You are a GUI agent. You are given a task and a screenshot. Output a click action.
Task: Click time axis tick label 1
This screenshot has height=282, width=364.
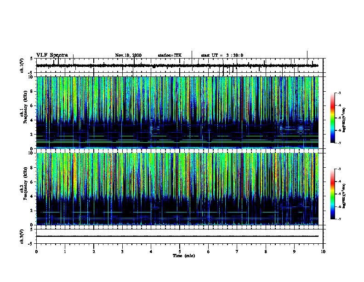coord(65,252)
